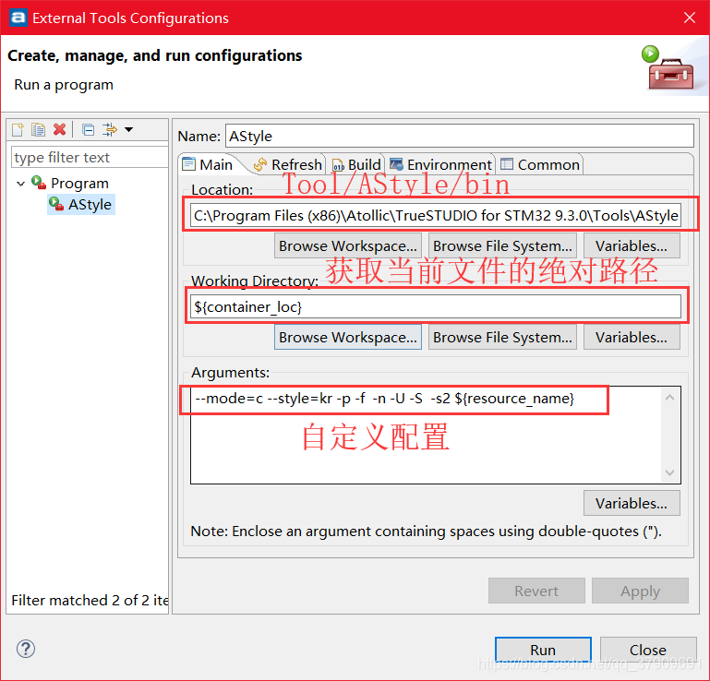Run the AStyle configuration
The image size is (710, 681).
tap(543, 650)
